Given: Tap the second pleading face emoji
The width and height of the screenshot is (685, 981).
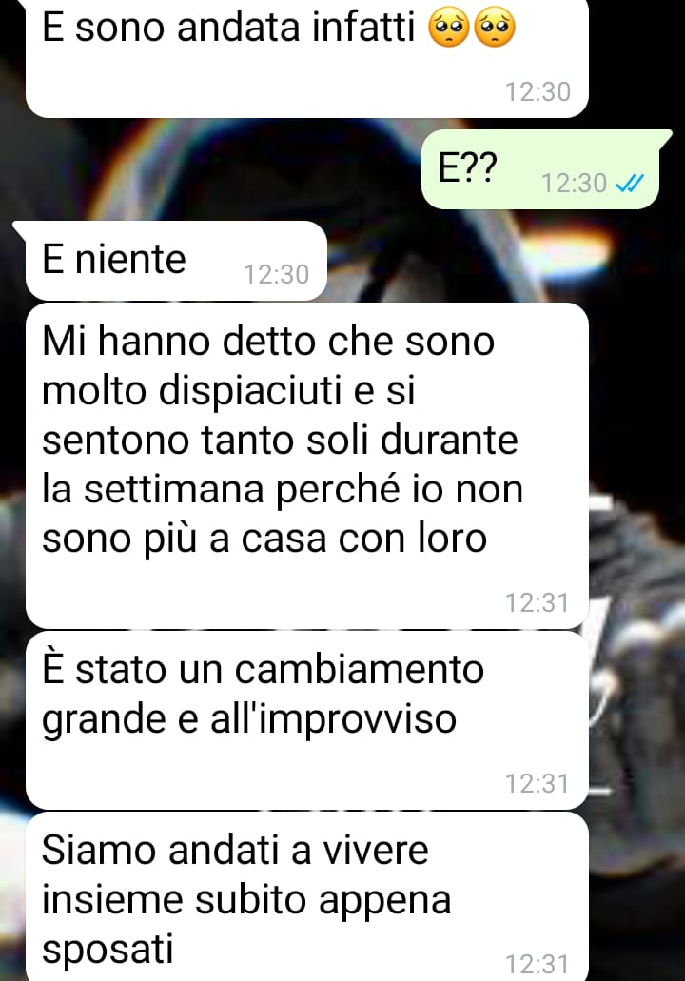Looking at the screenshot, I should click(495, 29).
